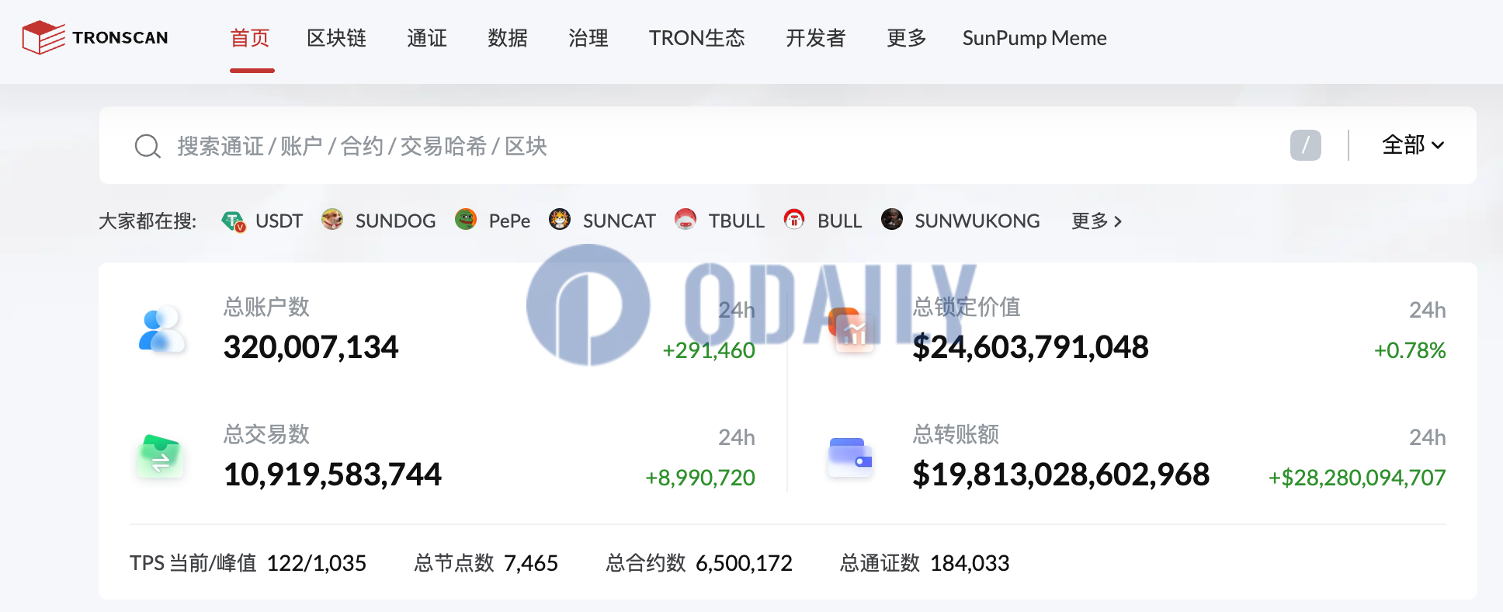Click the +$28,280,094,707 transfer change

pos(1357,478)
